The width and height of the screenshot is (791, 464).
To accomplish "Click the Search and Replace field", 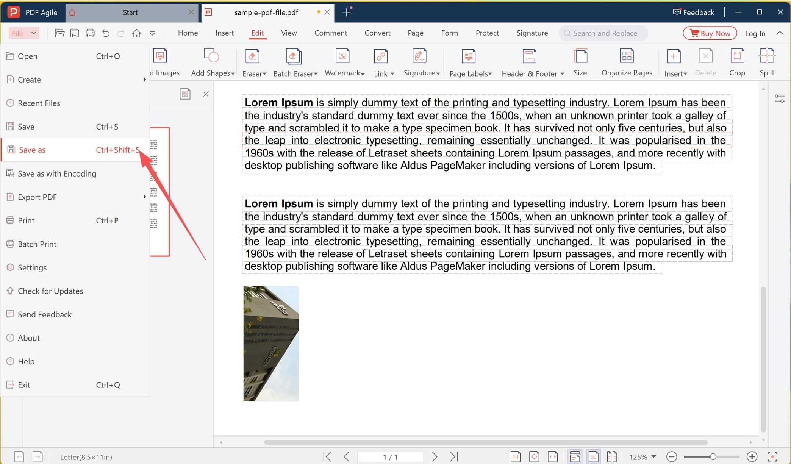I will click(603, 33).
